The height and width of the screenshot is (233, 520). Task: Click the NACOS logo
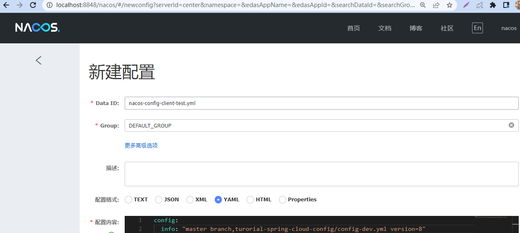click(38, 28)
